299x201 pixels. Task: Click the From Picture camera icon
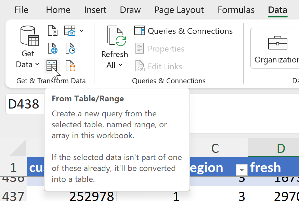tap(70, 30)
